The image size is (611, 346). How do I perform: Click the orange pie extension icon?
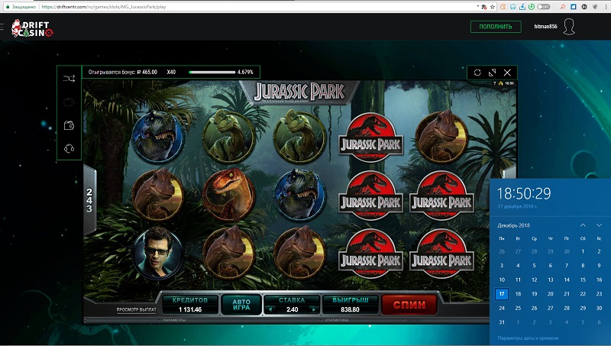pyautogui.click(x=503, y=7)
